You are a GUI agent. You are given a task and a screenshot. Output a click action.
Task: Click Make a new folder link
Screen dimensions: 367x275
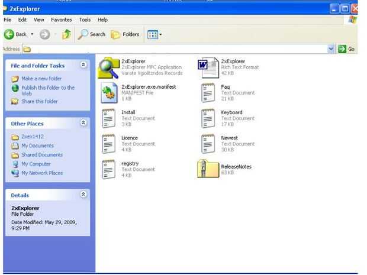[41, 79]
